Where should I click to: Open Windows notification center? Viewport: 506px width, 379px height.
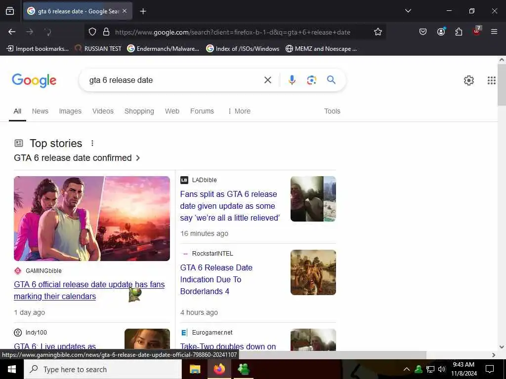[490, 369]
